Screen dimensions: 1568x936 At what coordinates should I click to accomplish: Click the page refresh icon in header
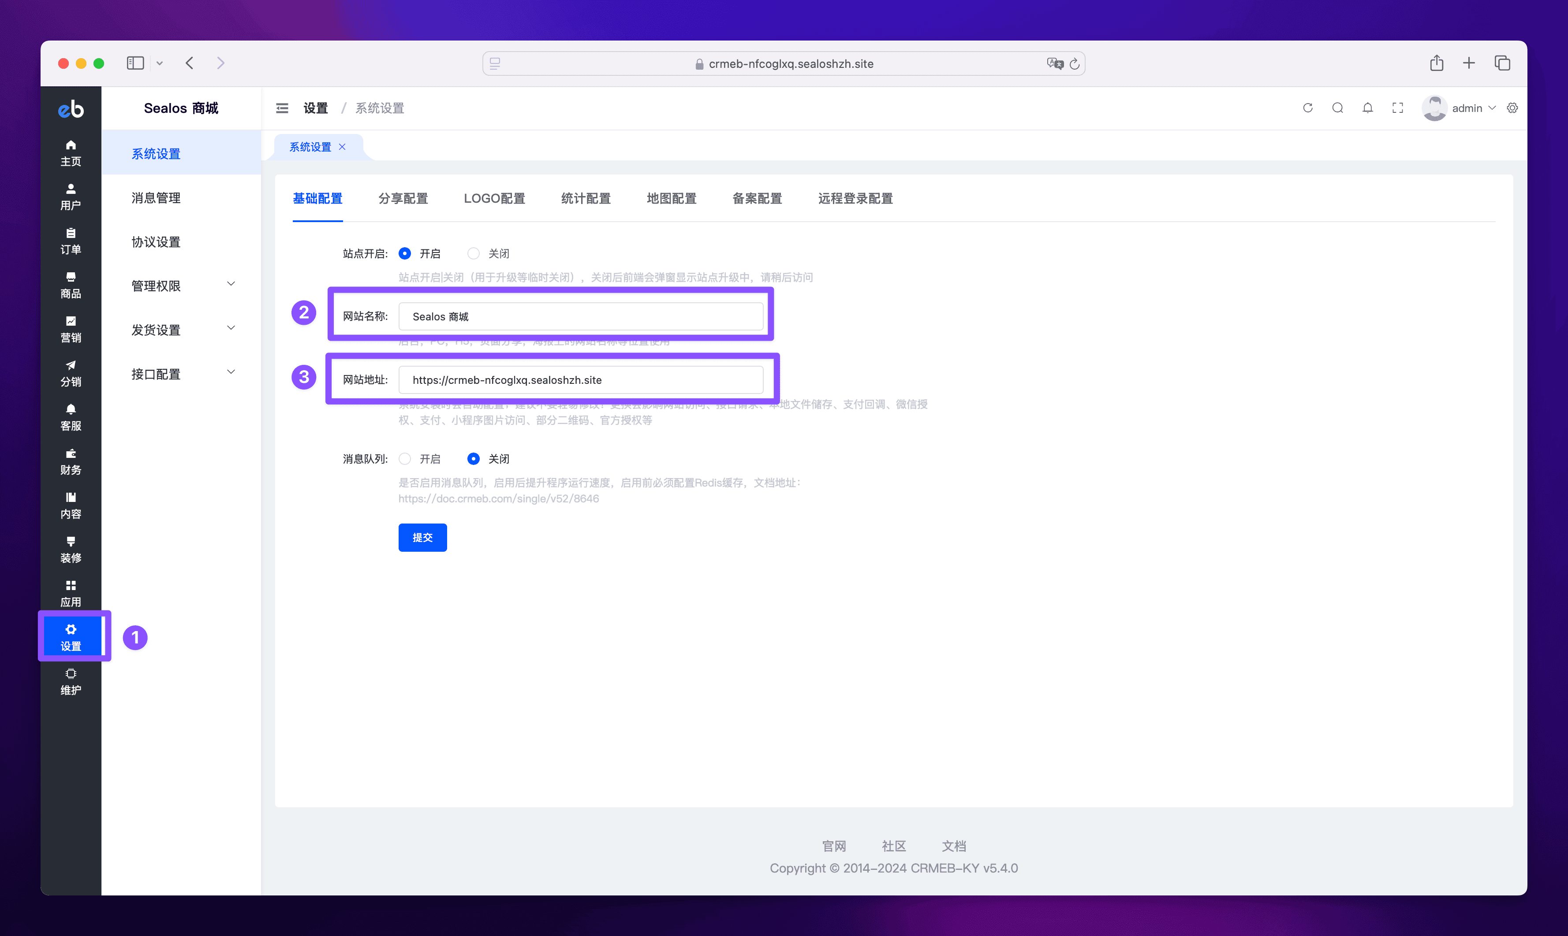click(1307, 108)
